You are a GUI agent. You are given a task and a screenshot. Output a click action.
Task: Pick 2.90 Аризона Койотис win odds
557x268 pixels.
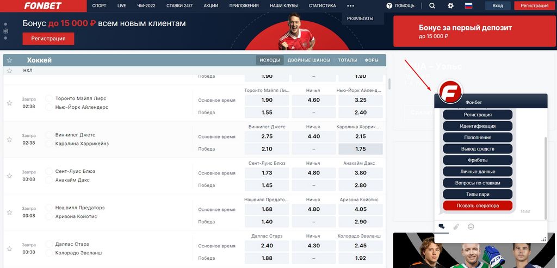coord(361,222)
